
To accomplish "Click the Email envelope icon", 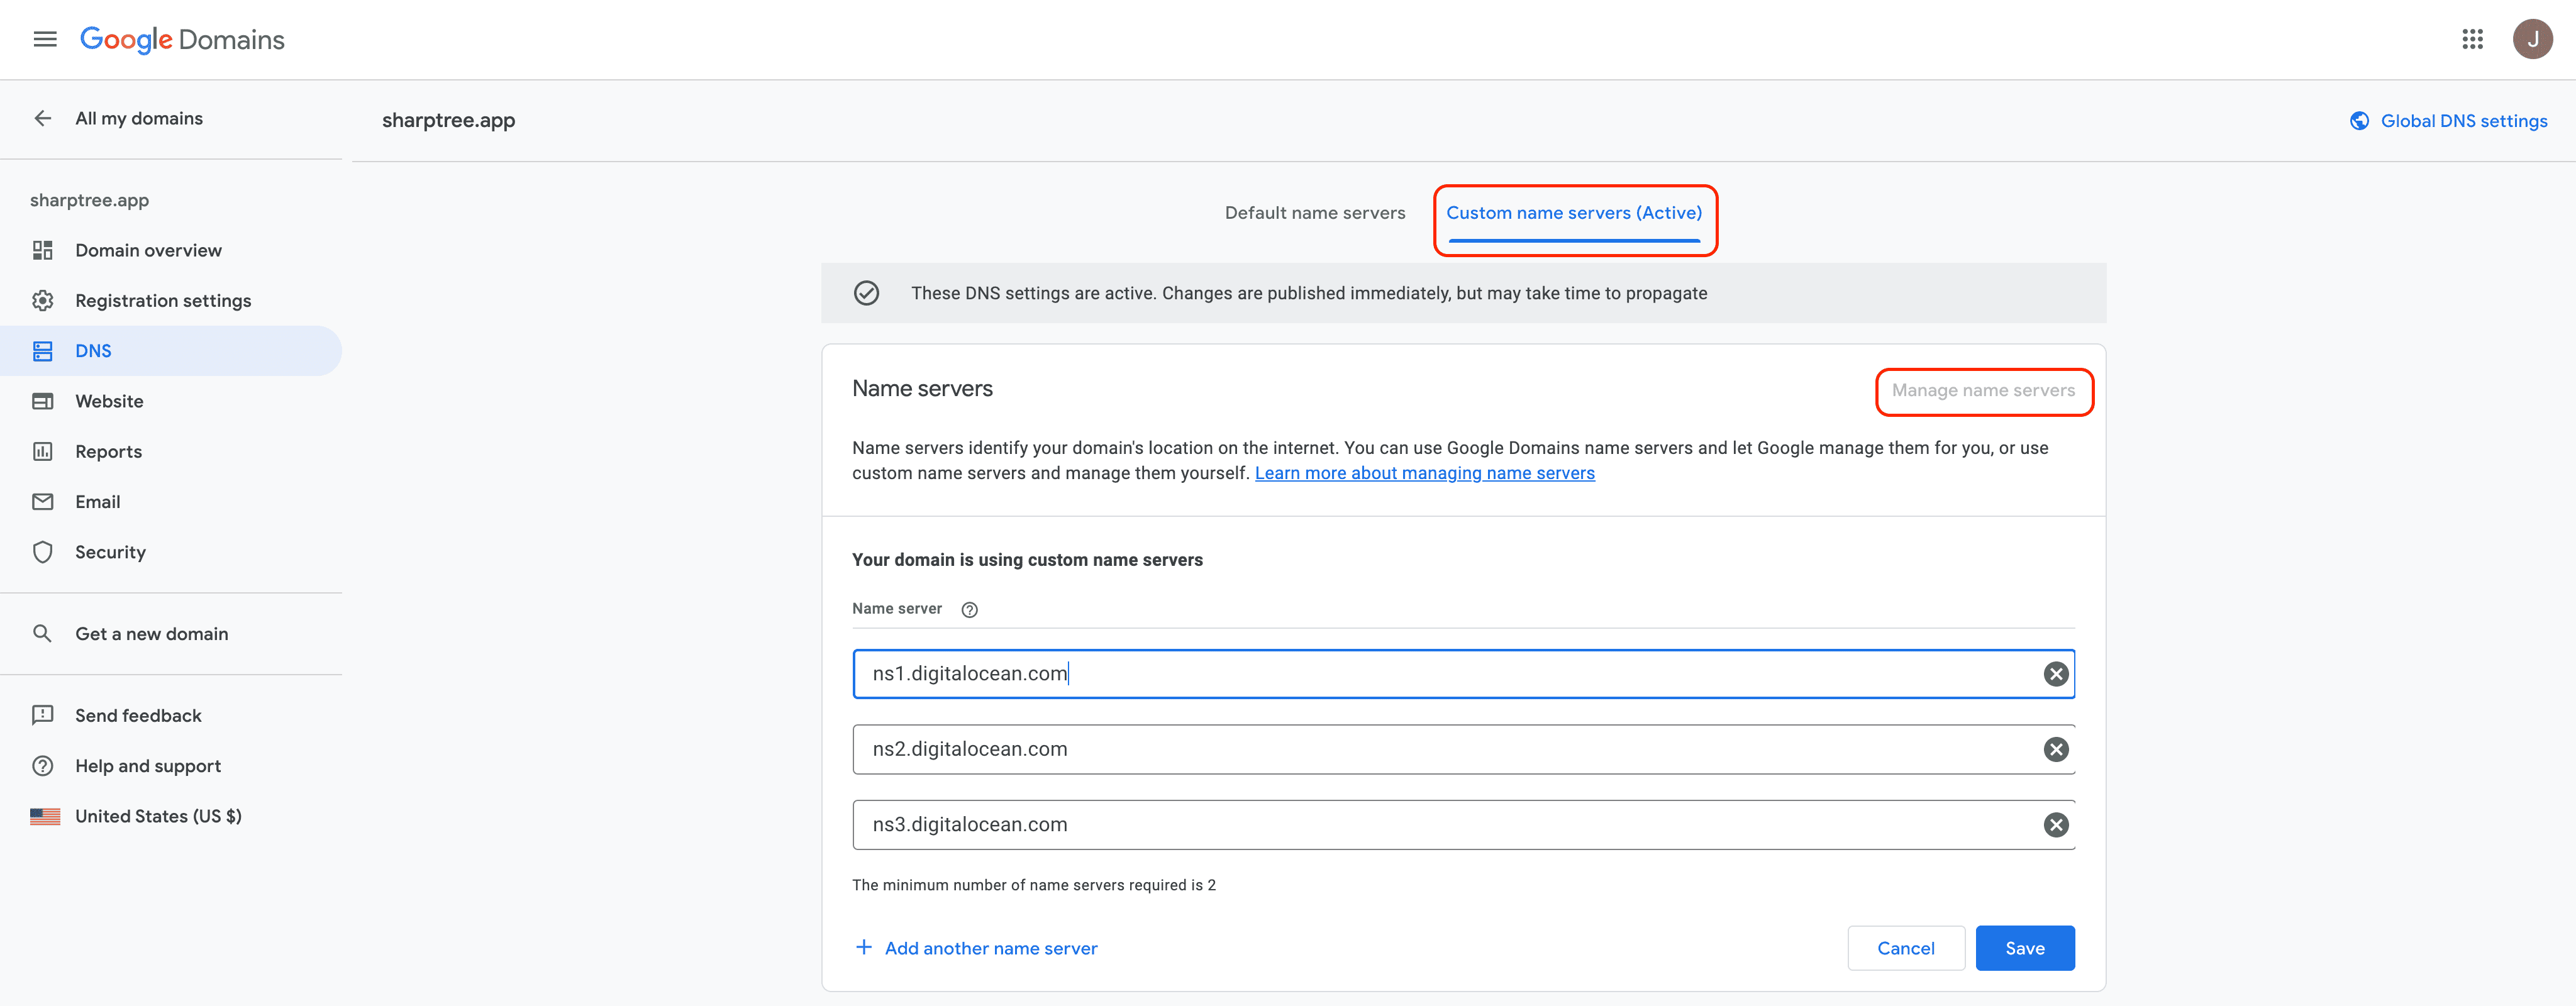I will point(43,502).
